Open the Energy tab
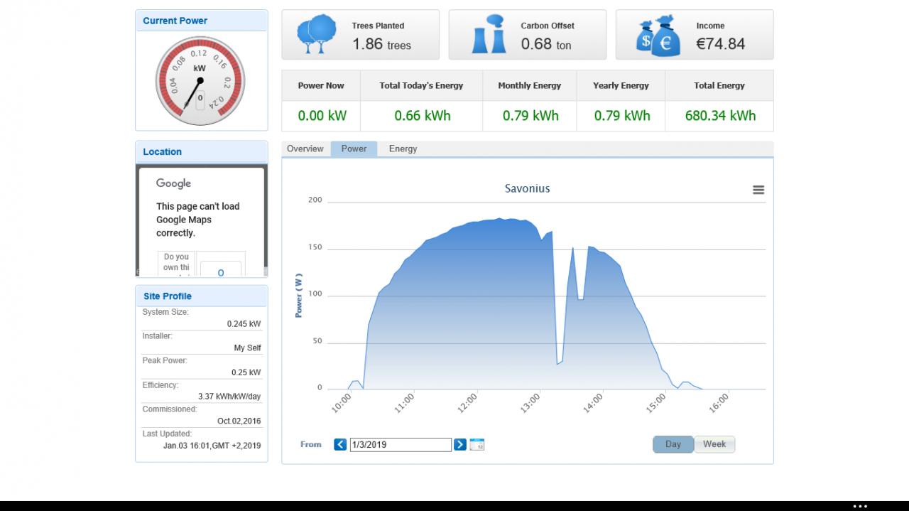This screenshot has width=909, height=511. click(x=403, y=149)
